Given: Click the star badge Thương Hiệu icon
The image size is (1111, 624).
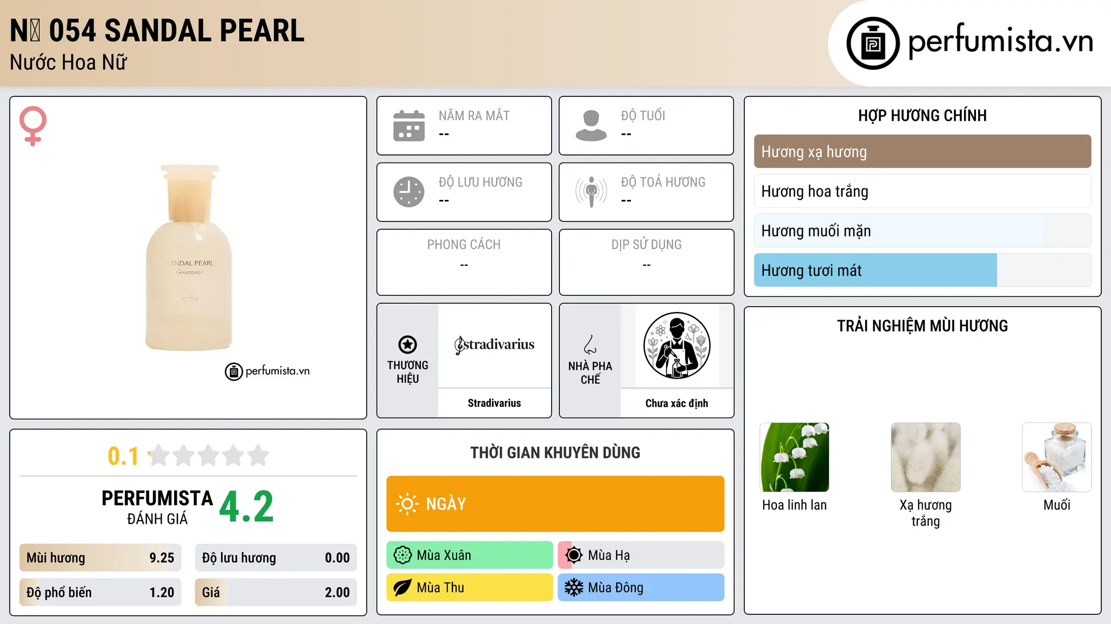Looking at the screenshot, I should 408,344.
